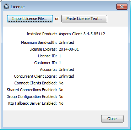The width and height of the screenshot is (131, 130).
Task: Click the Installed Product label
Action: click(x=42, y=34)
